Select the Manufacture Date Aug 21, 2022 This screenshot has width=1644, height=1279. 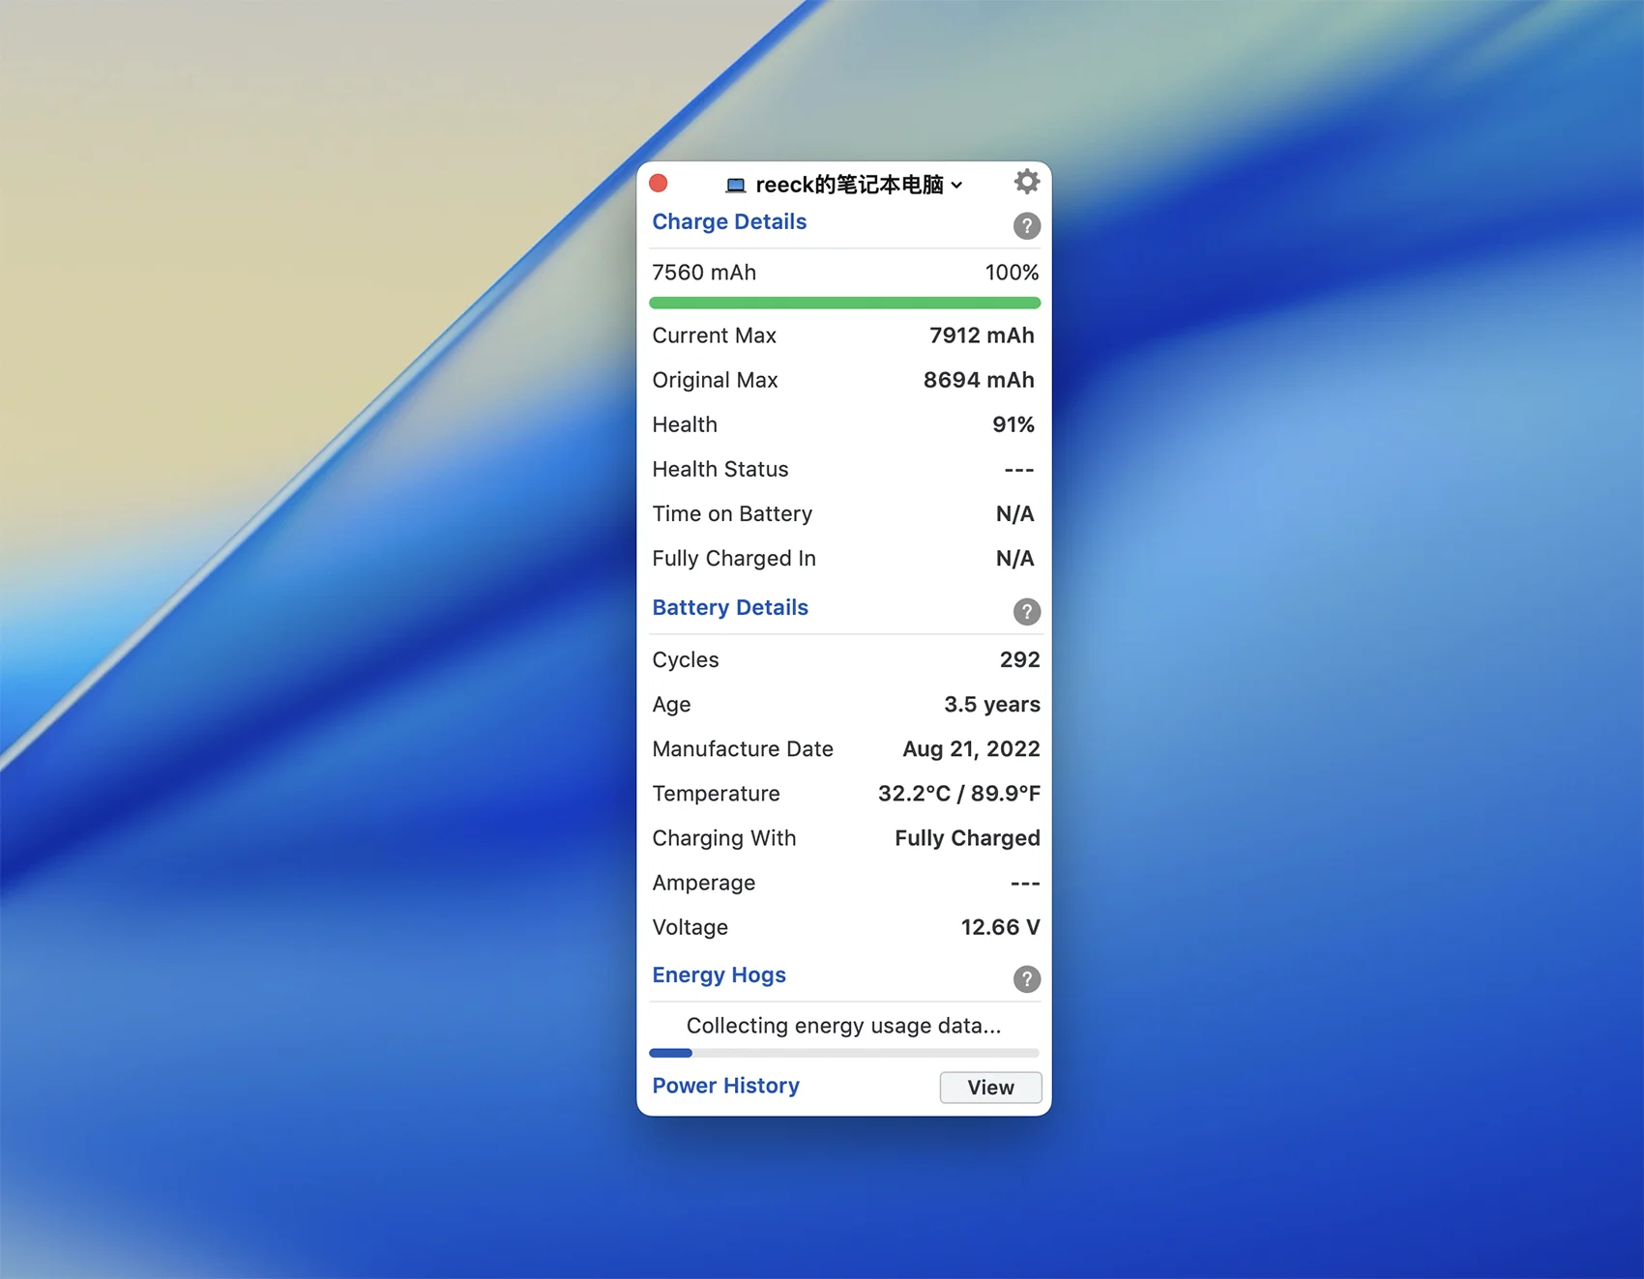coord(971,749)
